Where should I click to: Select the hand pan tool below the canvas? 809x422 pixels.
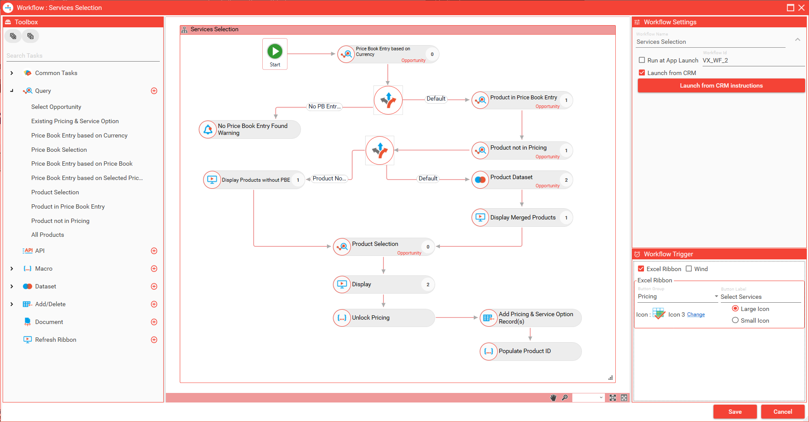click(x=553, y=397)
